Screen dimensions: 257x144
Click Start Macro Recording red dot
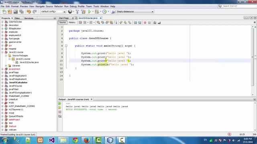pos(145,22)
